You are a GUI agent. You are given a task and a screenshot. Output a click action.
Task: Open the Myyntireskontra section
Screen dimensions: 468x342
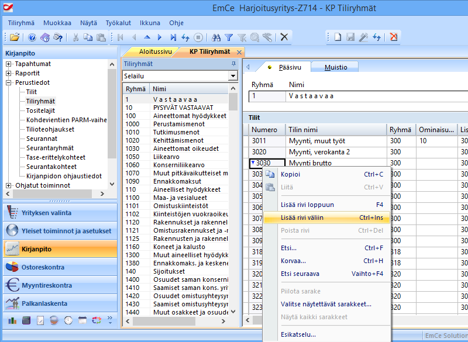[60, 285]
